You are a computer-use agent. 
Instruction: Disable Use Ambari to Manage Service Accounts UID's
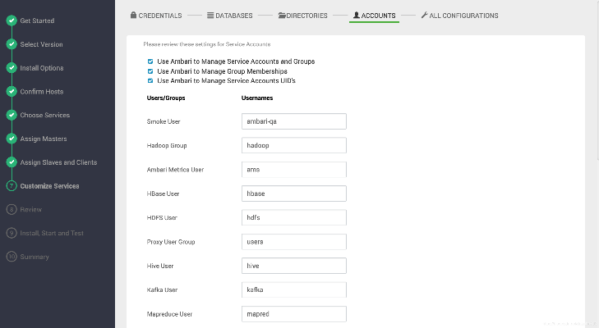pos(150,81)
